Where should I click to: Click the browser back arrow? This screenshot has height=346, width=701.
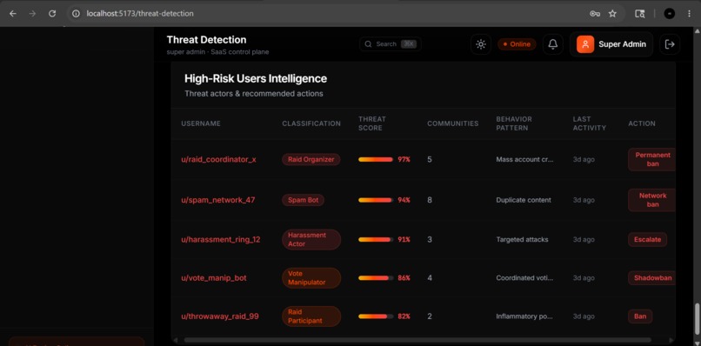coord(12,13)
